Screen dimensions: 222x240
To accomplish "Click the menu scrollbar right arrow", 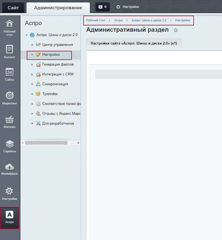I will [78, 143].
